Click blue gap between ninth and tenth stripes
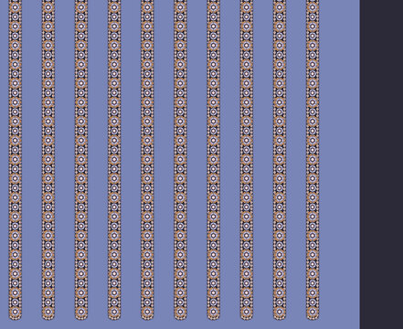 [x=296, y=160]
